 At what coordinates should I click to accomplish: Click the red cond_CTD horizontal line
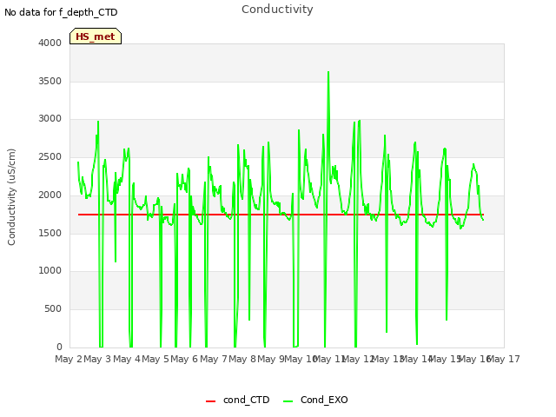[x=281, y=215]
